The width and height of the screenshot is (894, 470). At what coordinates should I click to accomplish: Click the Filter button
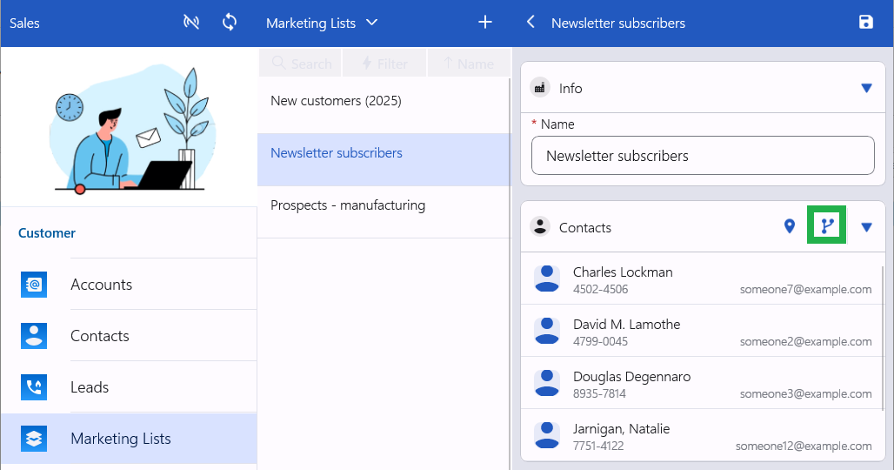(384, 64)
